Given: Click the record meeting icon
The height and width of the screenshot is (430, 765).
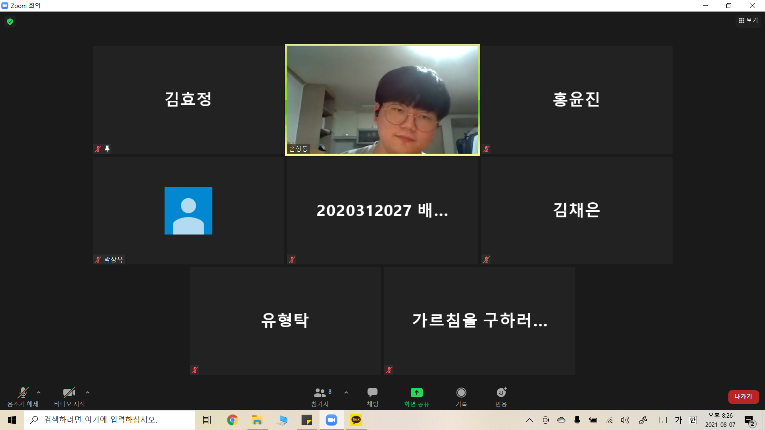Looking at the screenshot, I should 461,393.
